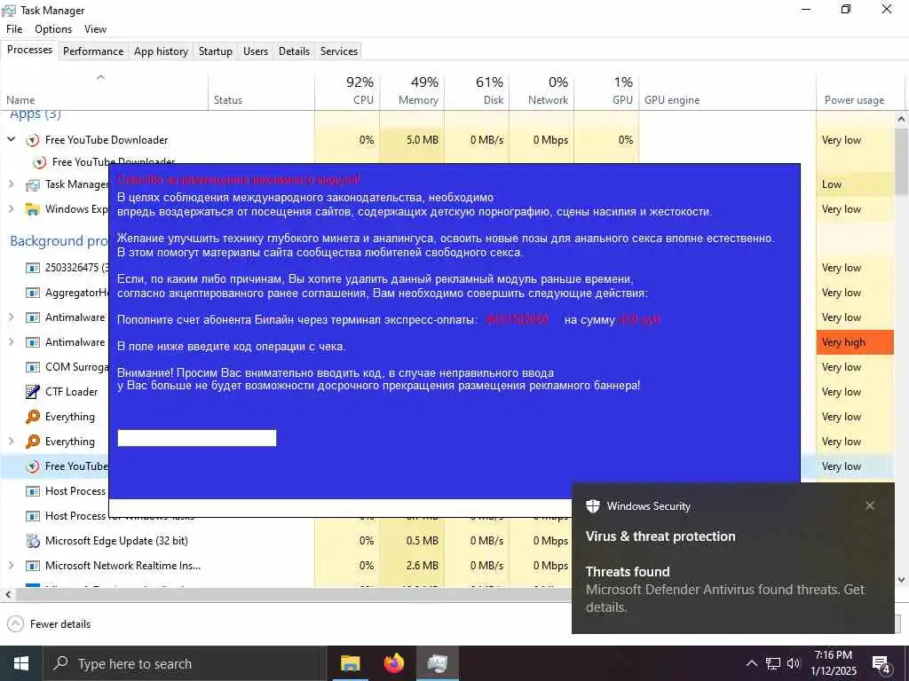This screenshot has height=681, width=909.
Task: Sort by GPU engine column header
Action: tap(728, 91)
